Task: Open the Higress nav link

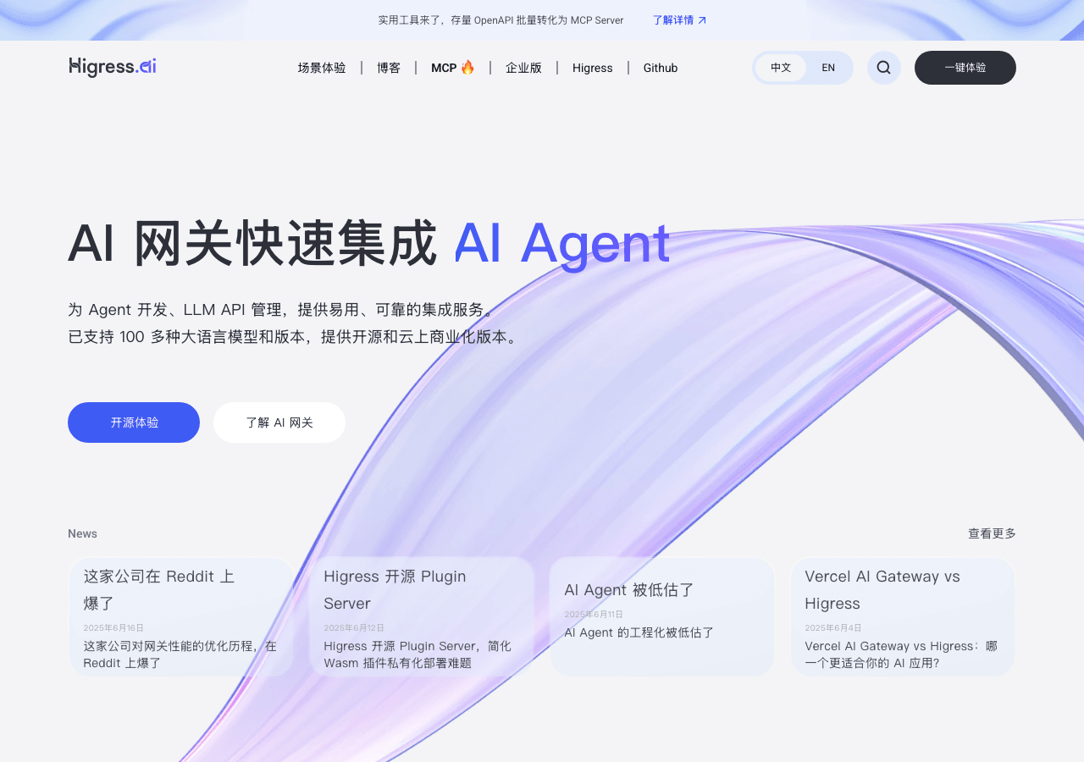Action: tap(593, 68)
